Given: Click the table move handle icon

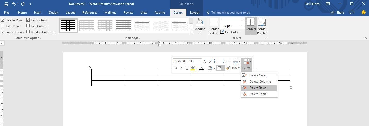Looking at the screenshot, I should (90, 67).
